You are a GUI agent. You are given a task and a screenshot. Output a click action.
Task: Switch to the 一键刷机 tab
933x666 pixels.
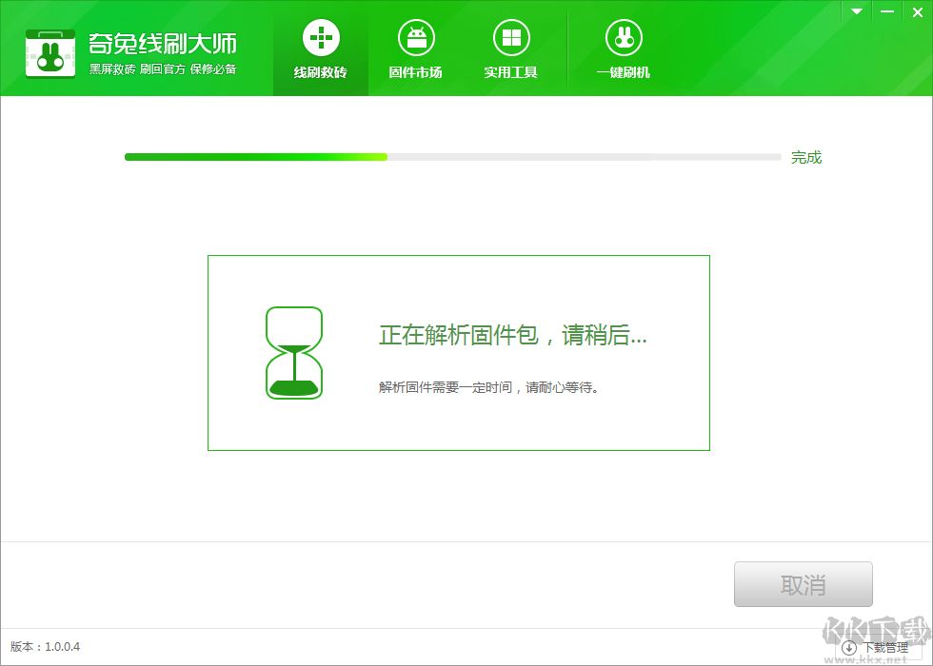click(623, 49)
